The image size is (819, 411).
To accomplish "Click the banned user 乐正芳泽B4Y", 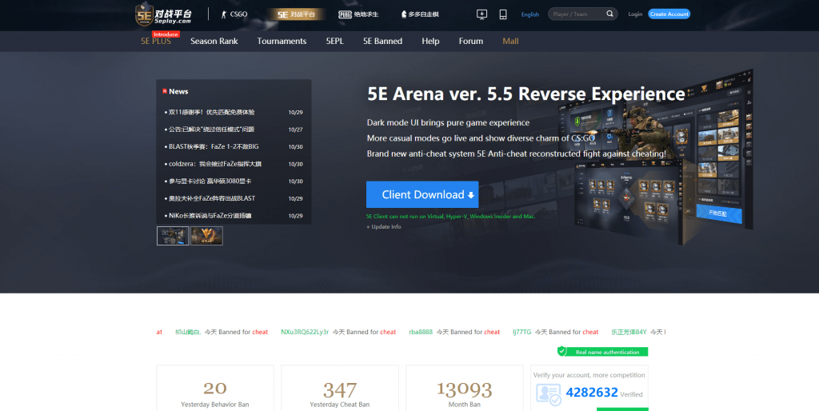I will 629,332.
